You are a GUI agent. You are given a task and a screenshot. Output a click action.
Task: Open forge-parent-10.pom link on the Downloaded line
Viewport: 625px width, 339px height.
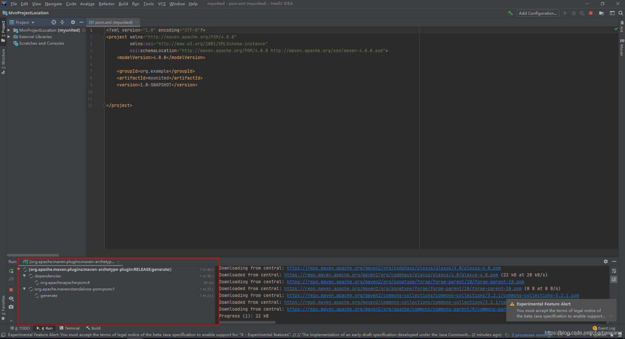tap(403, 288)
